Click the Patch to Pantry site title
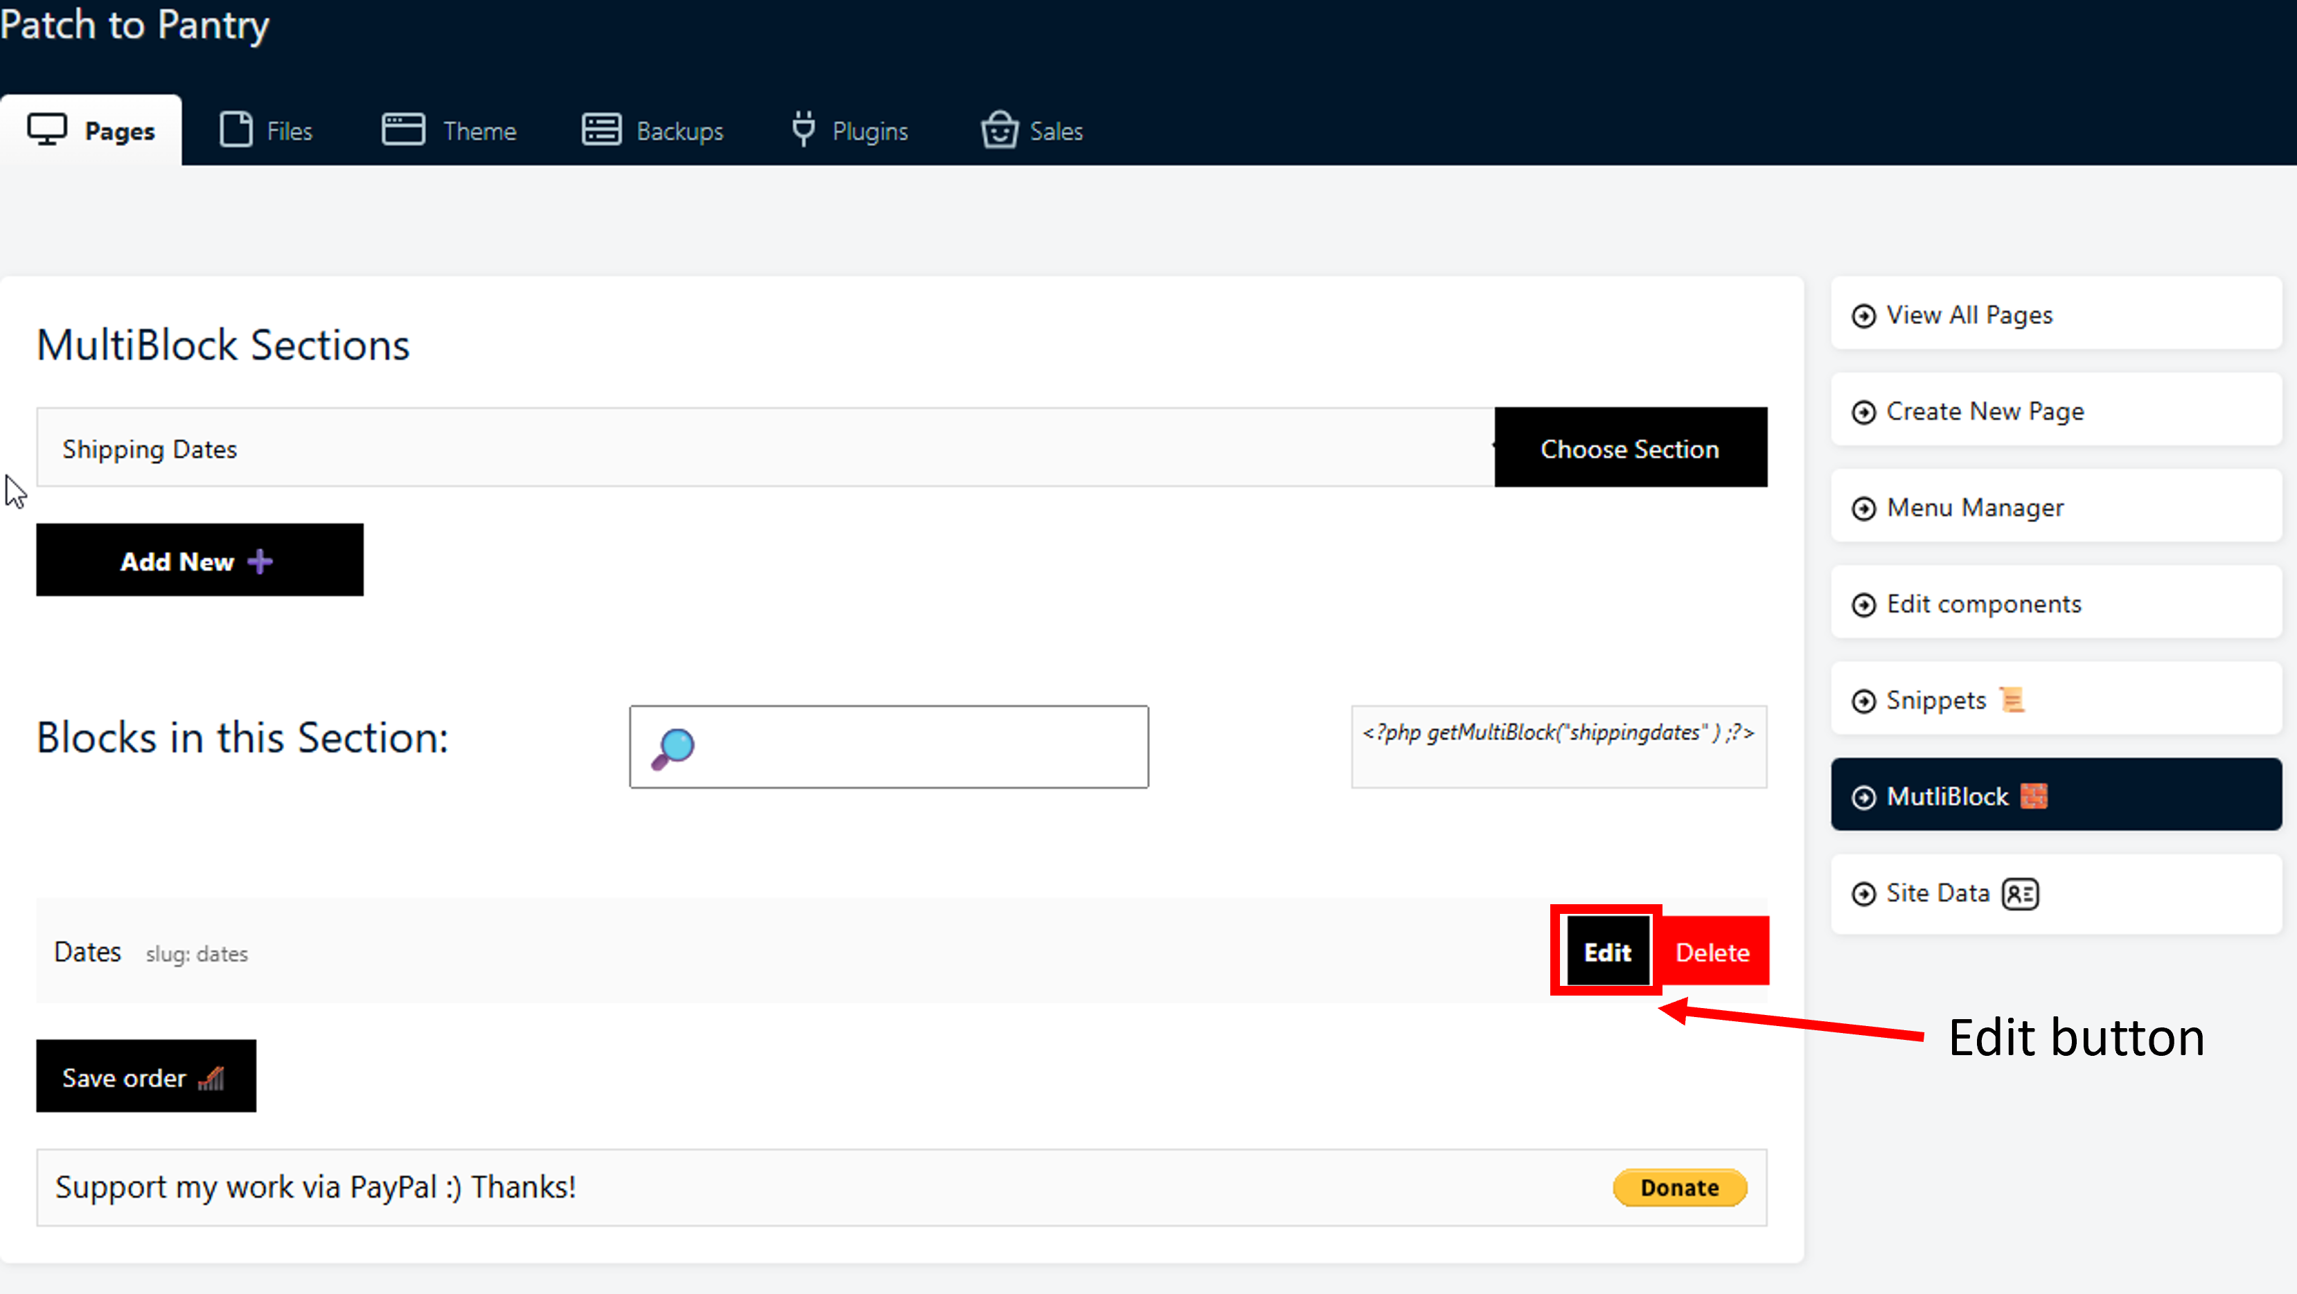2297x1294 pixels. [x=134, y=24]
